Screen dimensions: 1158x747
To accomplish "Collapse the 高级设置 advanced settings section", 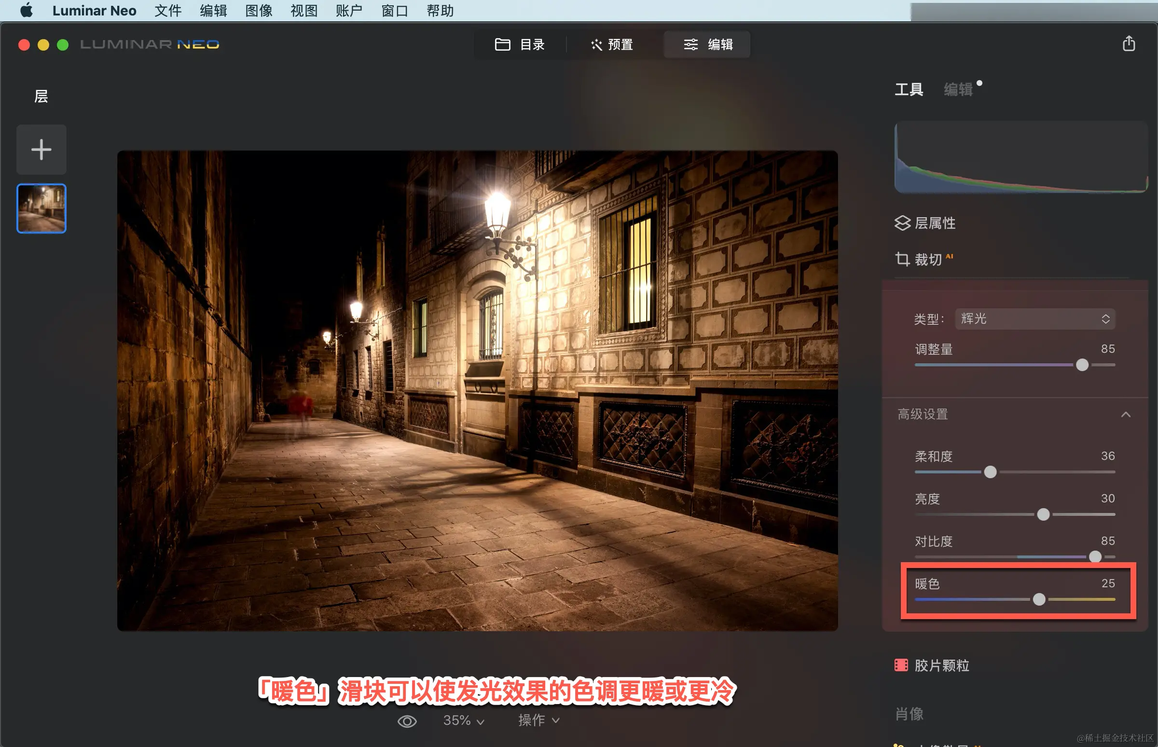I will [x=1126, y=414].
